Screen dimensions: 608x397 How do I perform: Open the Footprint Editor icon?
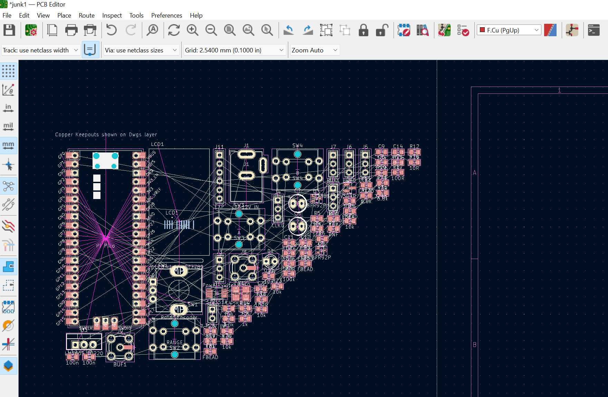point(404,30)
